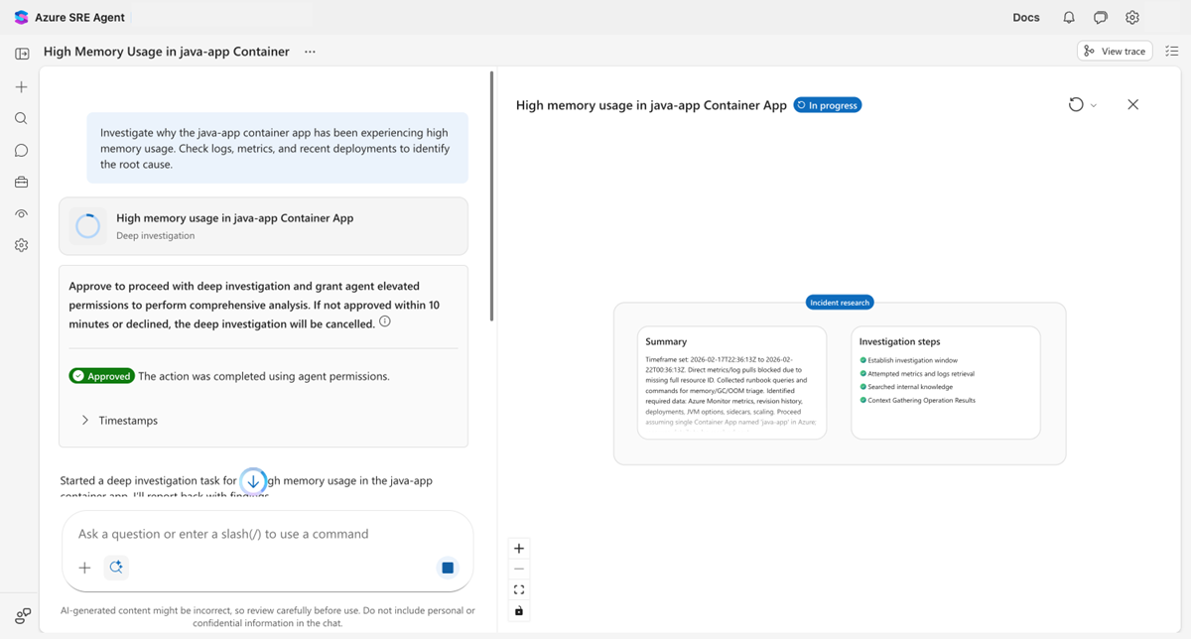
Task: Click the user prompt message bubble
Action: [277, 148]
